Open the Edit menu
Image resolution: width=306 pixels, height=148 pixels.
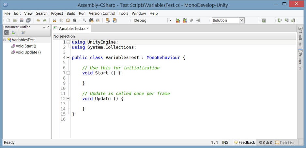coord(17,13)
